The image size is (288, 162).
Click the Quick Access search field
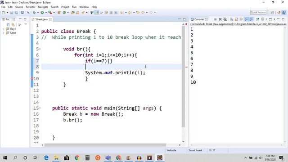[258, 12]
